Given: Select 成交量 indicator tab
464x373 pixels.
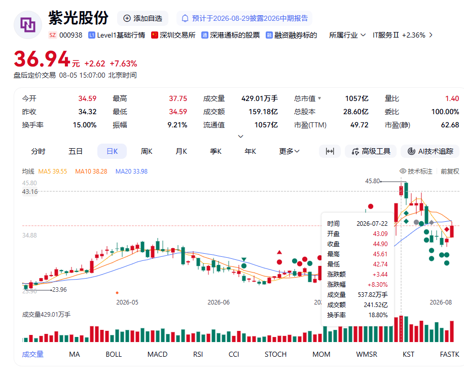Looking at the screenshot, I should [x=33, y=354].
